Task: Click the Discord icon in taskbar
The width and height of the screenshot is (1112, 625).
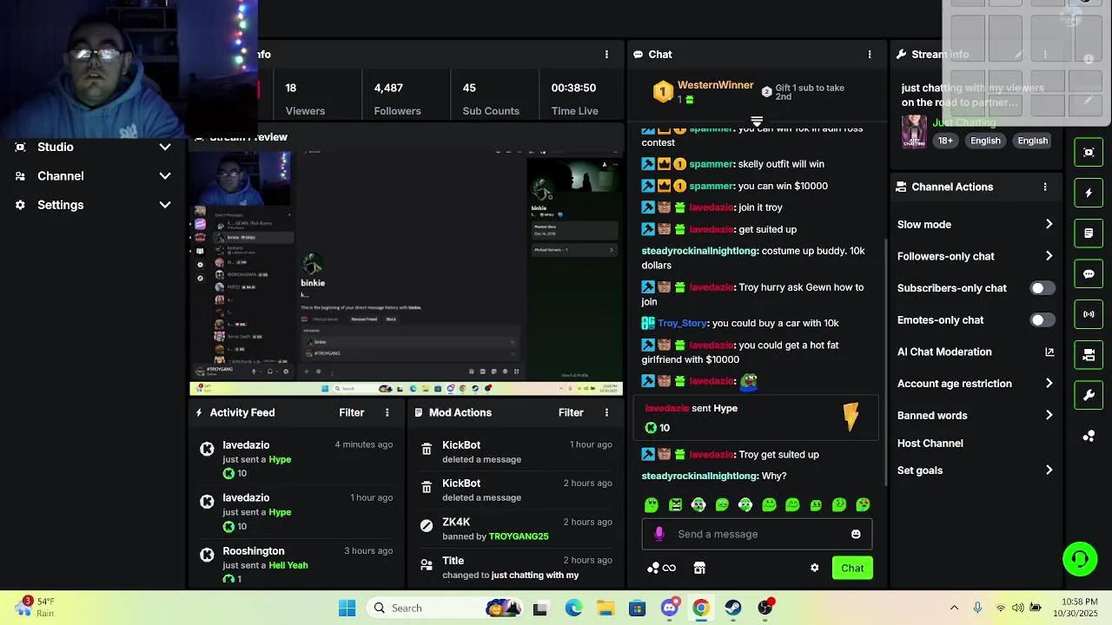Action: coord(669,608)
